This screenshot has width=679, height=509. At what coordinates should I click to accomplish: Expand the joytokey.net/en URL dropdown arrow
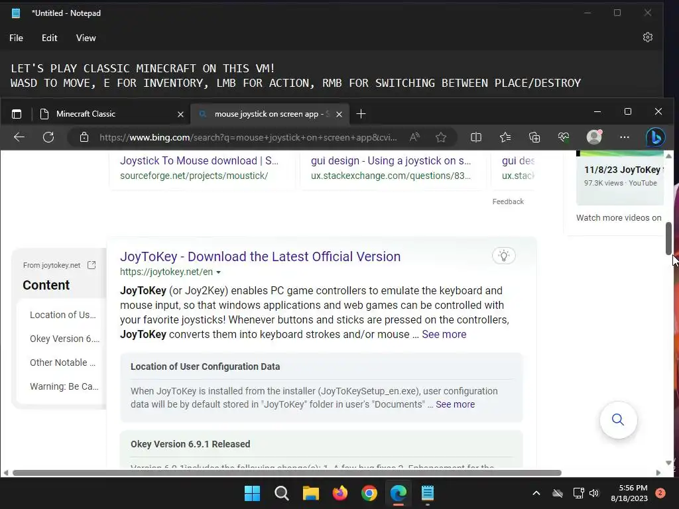click(x=218, y=272)
